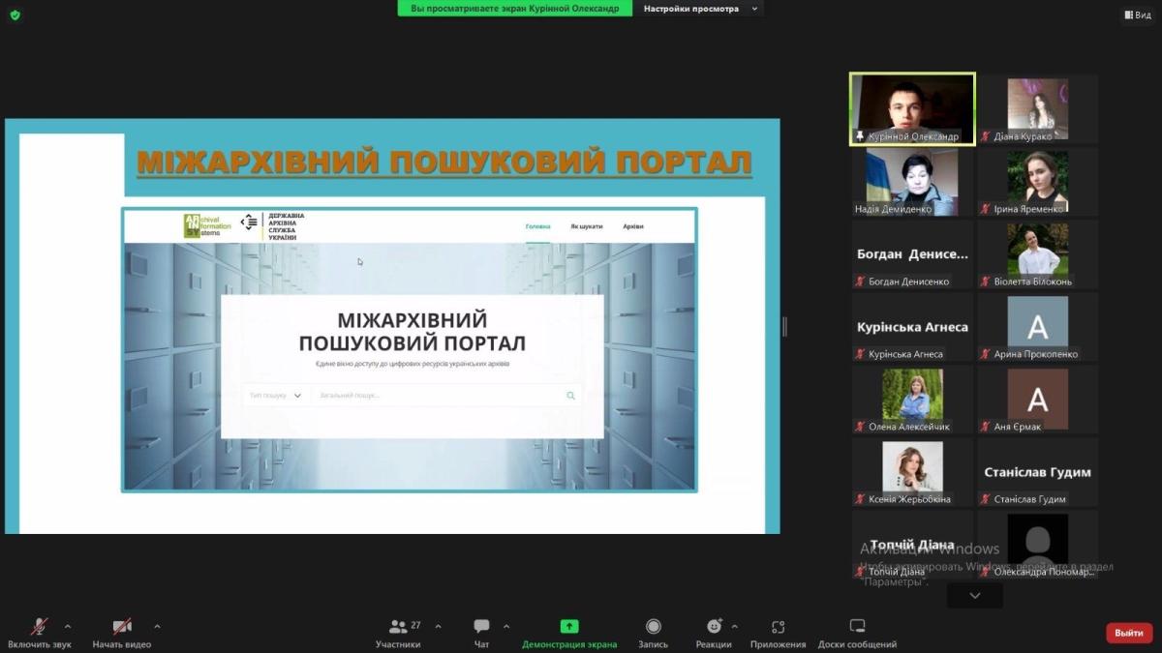
Task: Start recording with the Запись icon
Action: (x=653, y=627)
